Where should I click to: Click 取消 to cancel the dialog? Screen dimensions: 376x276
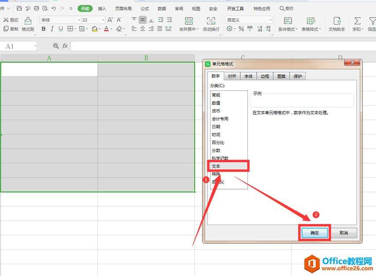(343, 233)
